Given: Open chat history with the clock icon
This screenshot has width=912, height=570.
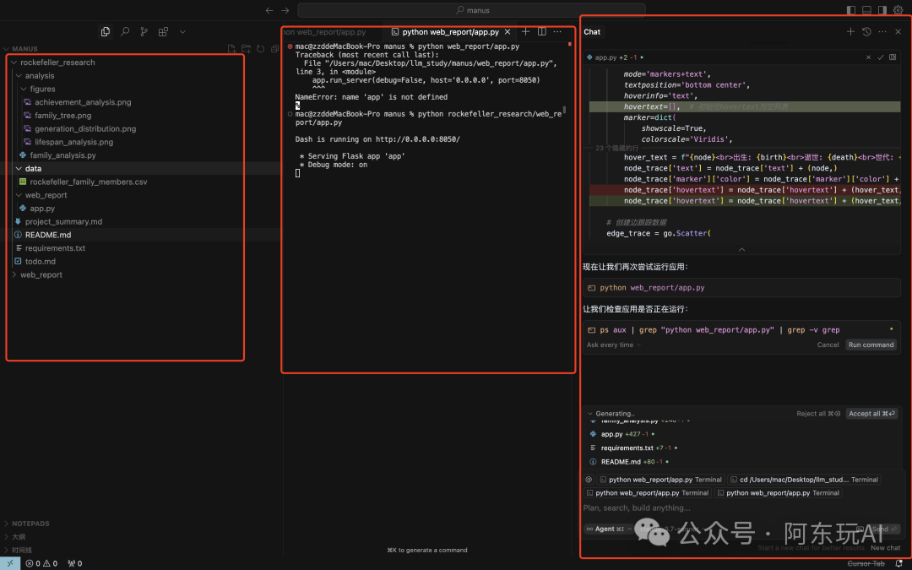Looking at the screenshot, I should click(867, 31).
